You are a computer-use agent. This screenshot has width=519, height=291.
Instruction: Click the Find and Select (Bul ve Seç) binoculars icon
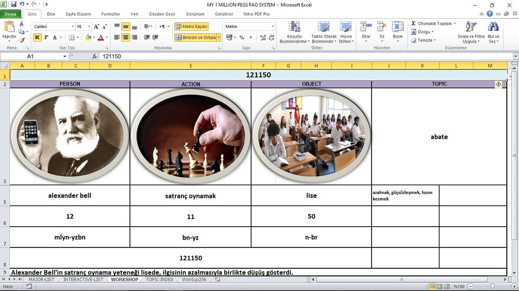(x=493, y=27)
